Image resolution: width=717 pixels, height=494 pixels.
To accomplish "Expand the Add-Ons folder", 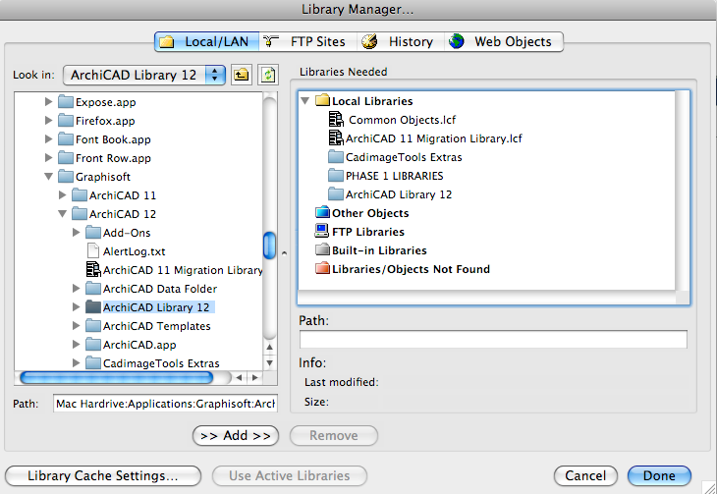I will point(77,233).
